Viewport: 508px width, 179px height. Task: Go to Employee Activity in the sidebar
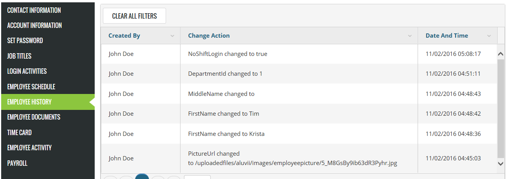point(29,148)
